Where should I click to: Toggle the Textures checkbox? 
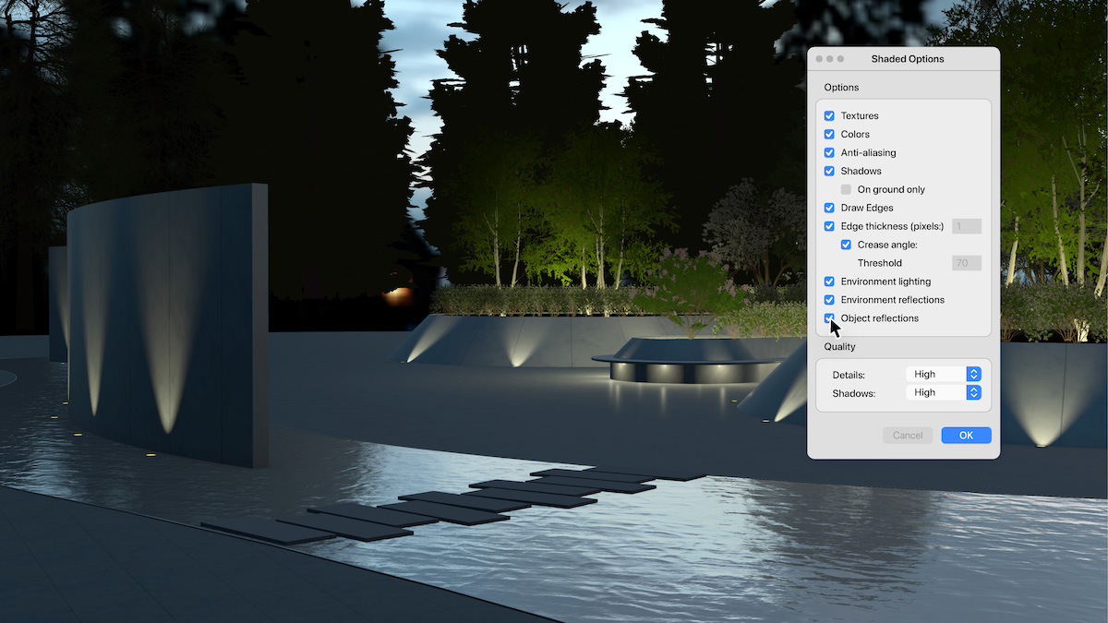pos(829,115)
